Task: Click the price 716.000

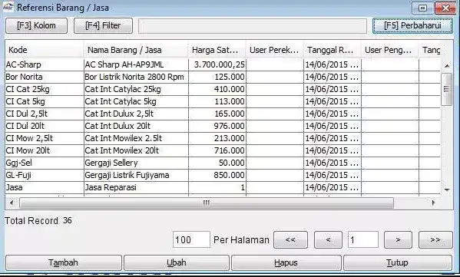Action: (x=230, y=150)
